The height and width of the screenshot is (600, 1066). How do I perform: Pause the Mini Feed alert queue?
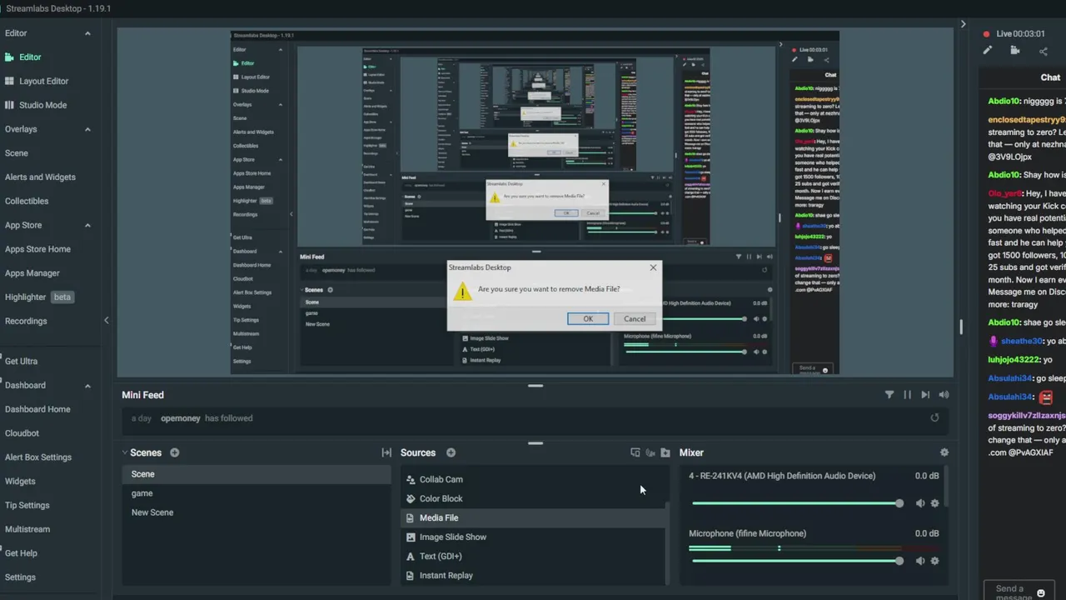[907, 395]
